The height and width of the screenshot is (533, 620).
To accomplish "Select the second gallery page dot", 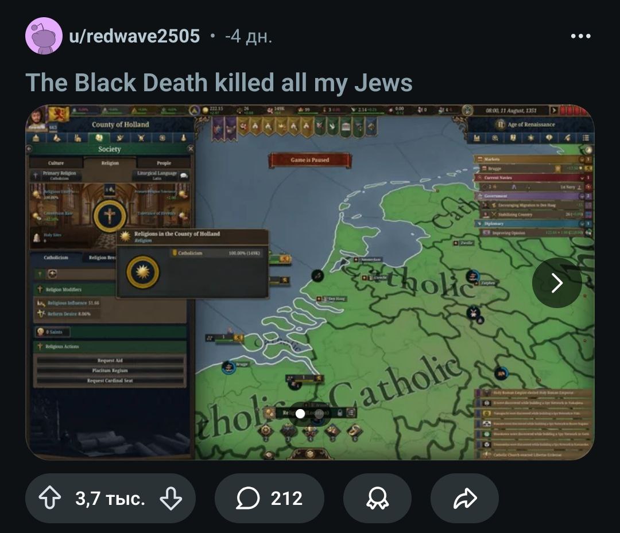I will click(x=319, y=414).
